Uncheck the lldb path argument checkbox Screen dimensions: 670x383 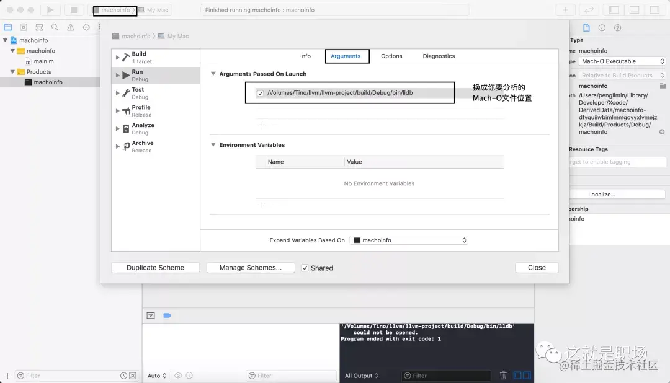coord(260,93)
